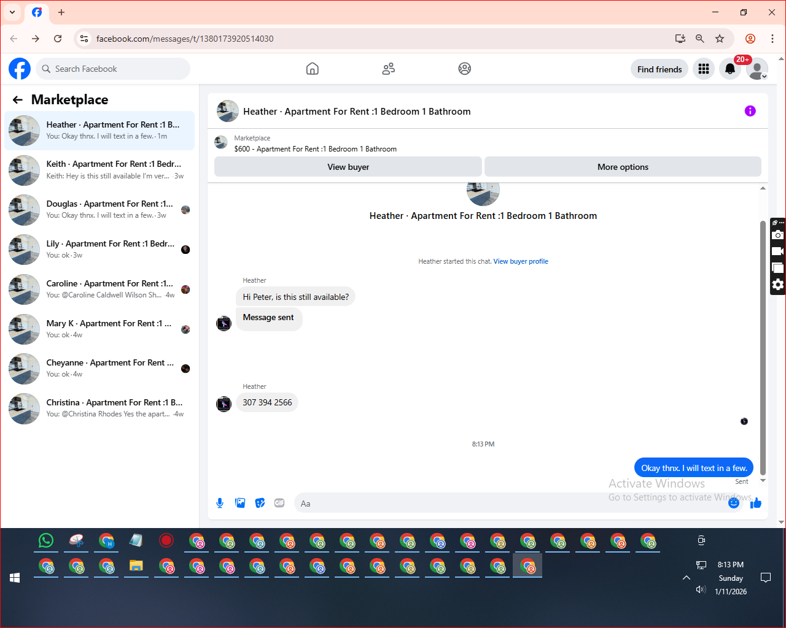Click the Find friends button
The height and width of the screenshot is (628, 786).
pos(660,69)
